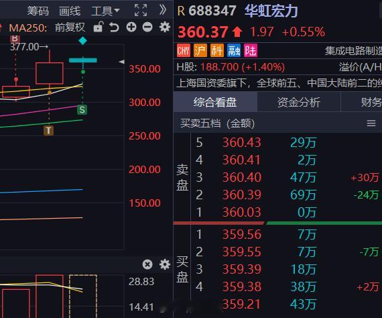Click the cyan doji candlestick
Viewport: 382px width, 318px height.
(83, 60)
